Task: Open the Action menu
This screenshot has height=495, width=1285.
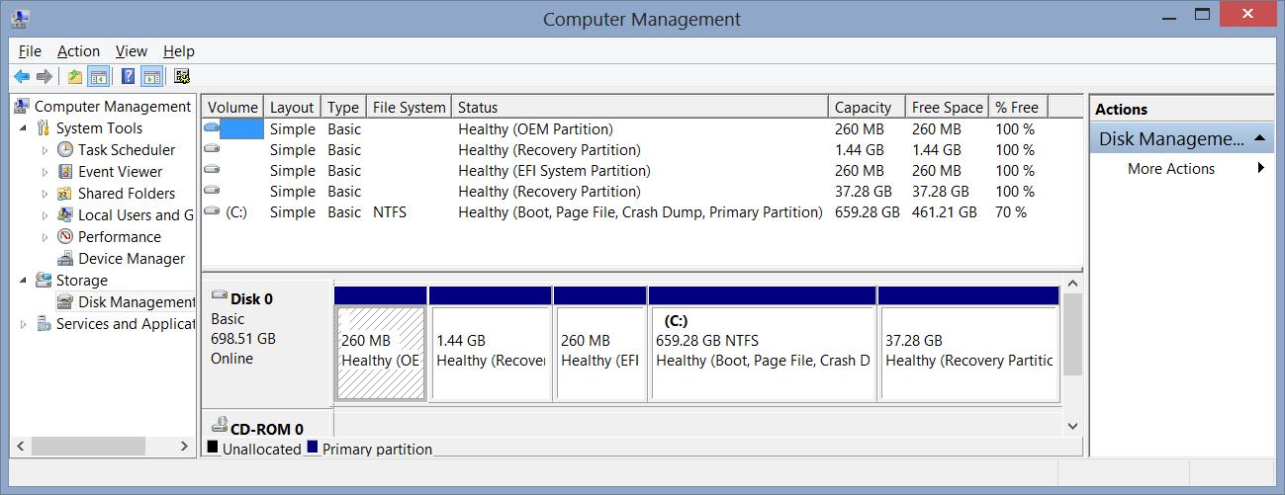Action: (x=78, y=51)
